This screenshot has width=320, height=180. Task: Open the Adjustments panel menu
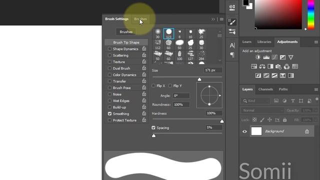click(316, 42)
